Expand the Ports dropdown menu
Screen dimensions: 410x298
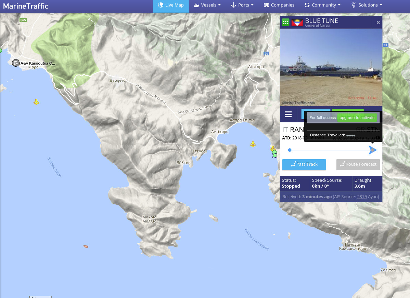(x=242, y=5)
